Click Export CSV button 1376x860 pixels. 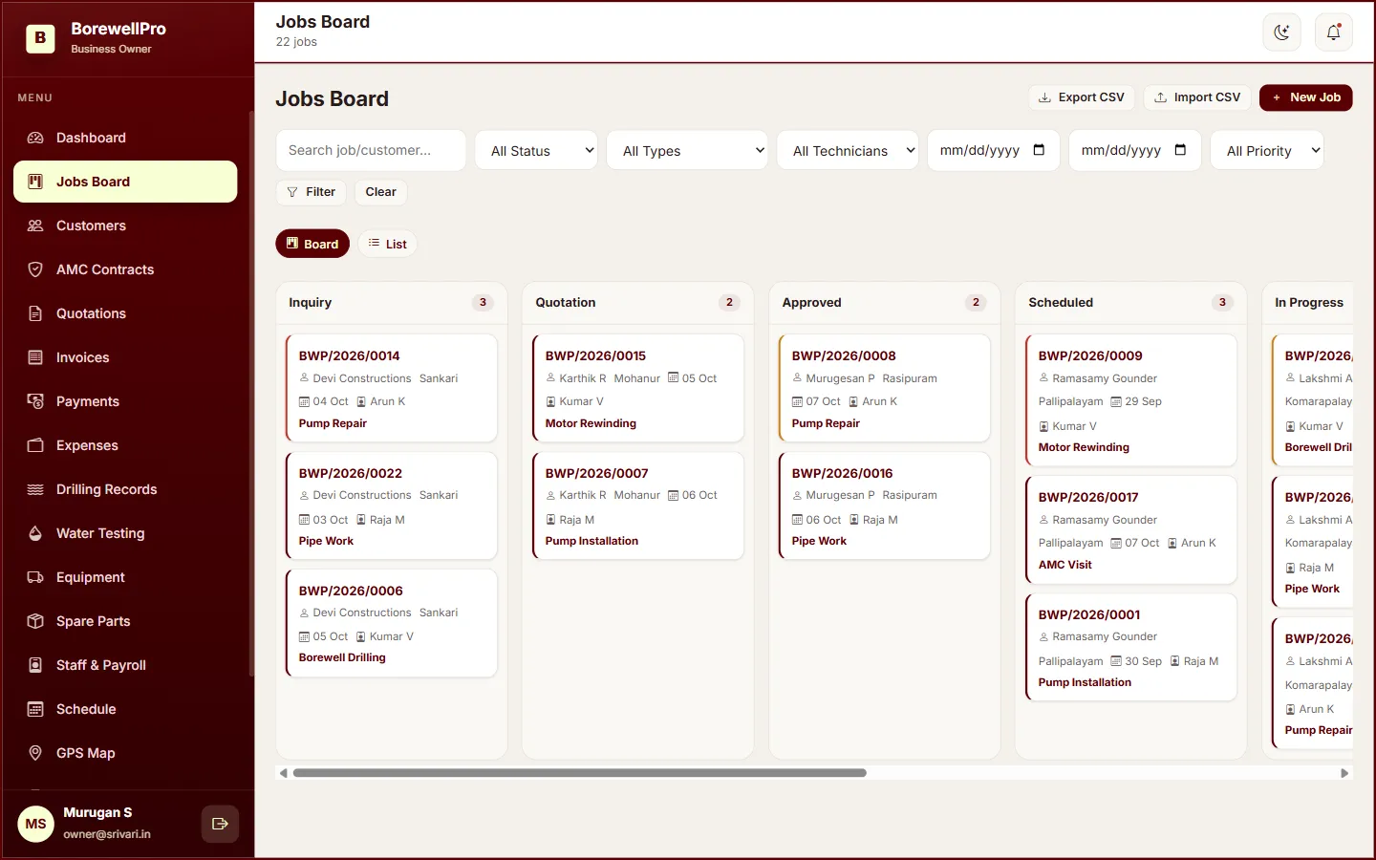pos(1082,97)
